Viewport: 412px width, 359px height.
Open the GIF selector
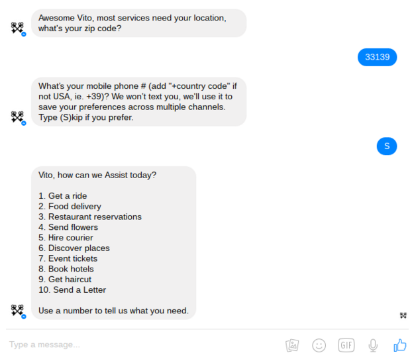[x=346, y=345]
